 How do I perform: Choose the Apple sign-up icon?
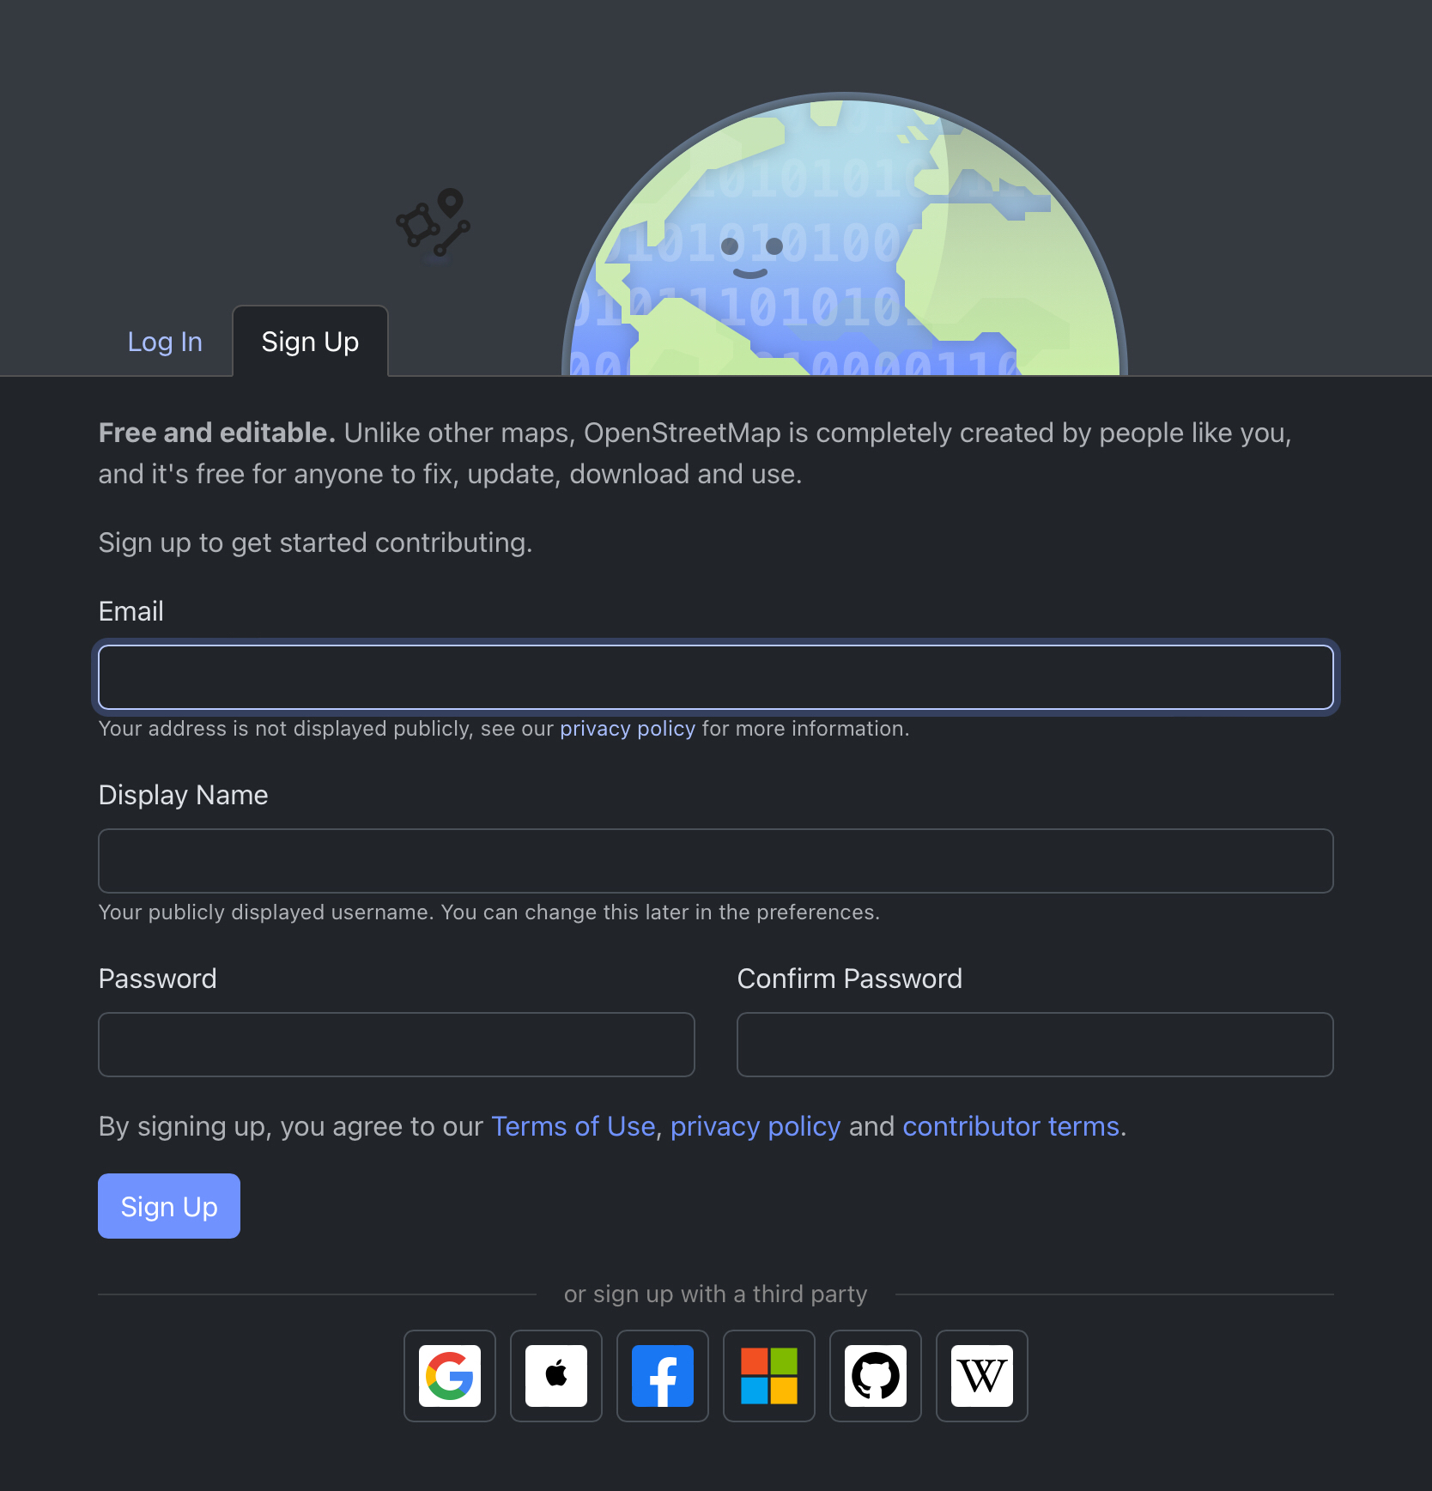tap(556, 1376)
